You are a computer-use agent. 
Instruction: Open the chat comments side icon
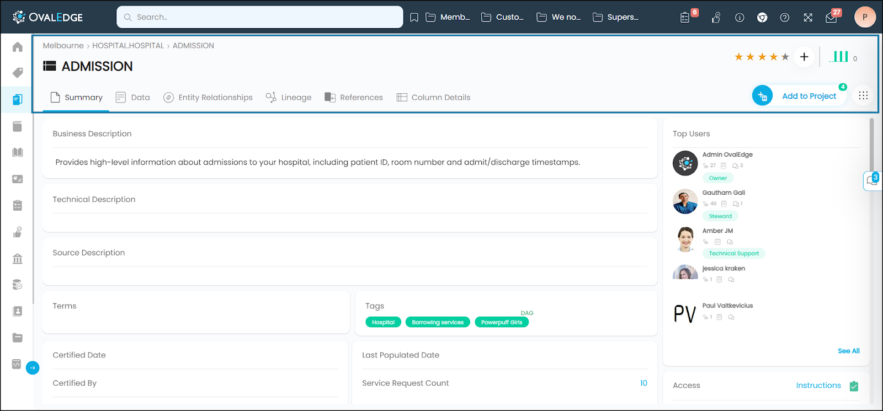(873, 180)
